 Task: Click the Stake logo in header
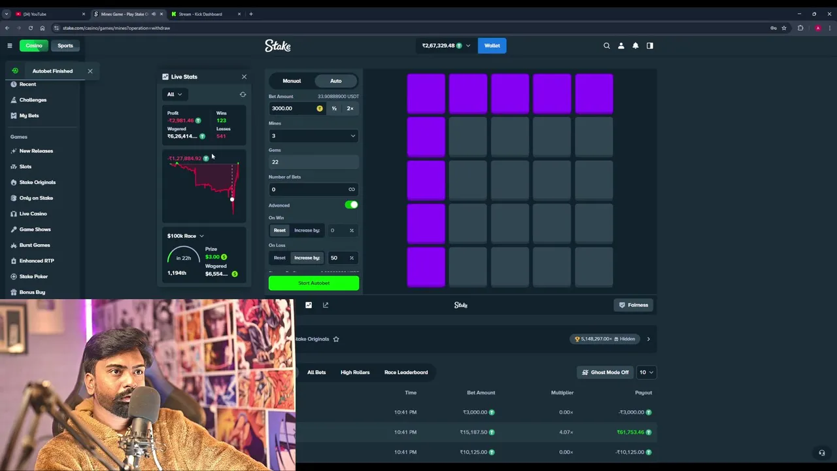[x=278, y=46]
